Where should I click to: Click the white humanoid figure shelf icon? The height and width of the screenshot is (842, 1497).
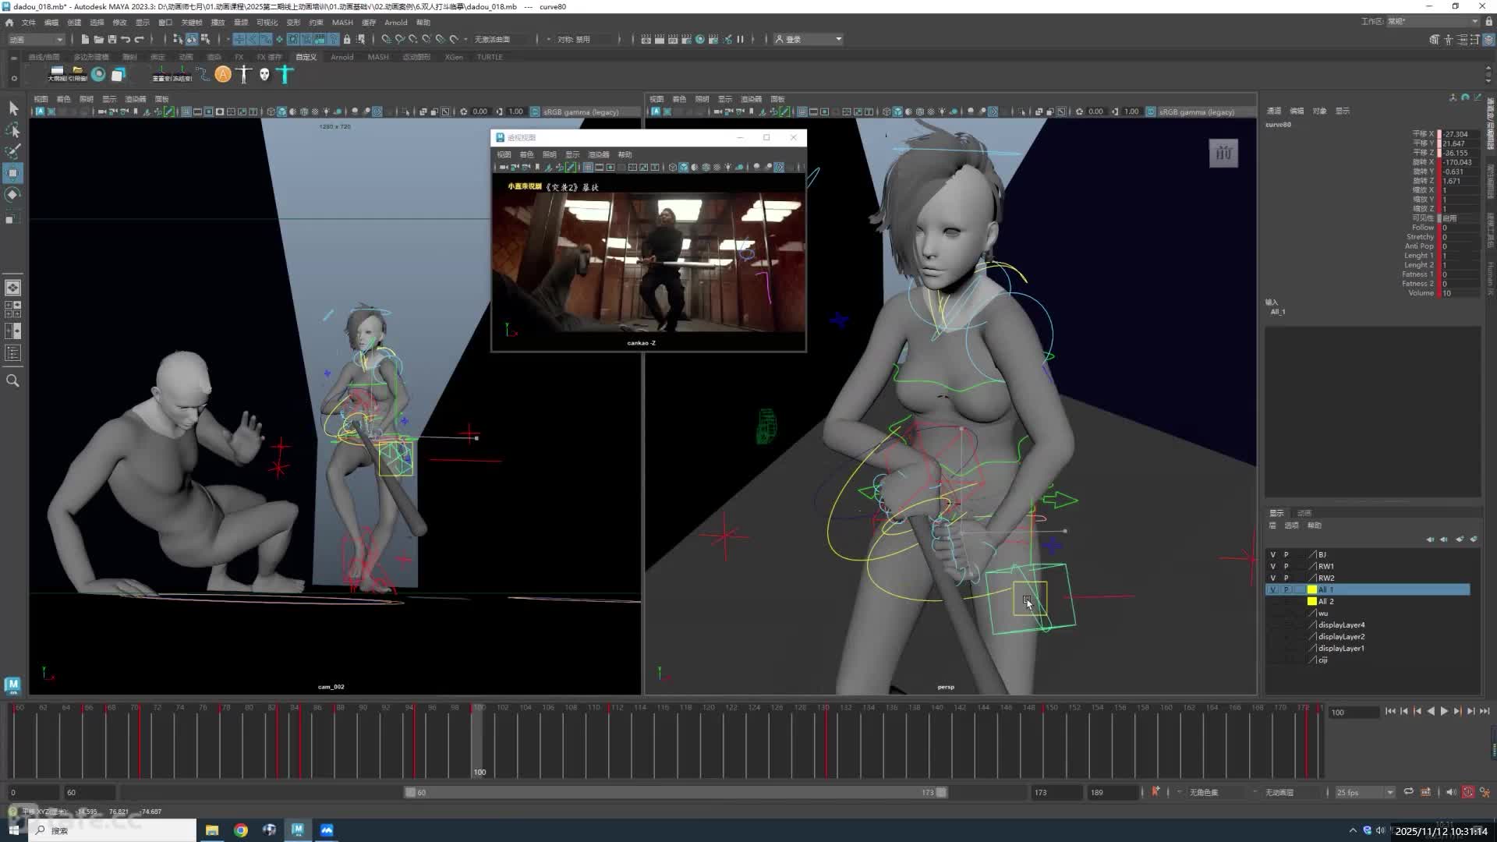click(x=244, y=74)
